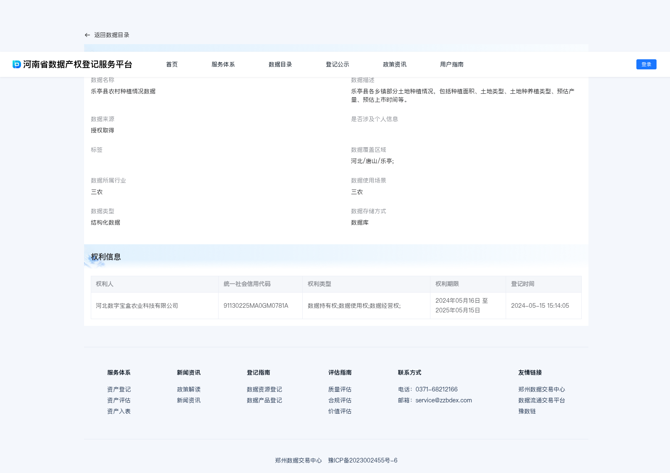The image size is (670, 473).
Task: Click the back arrow icon
Action: pos(87,35)
